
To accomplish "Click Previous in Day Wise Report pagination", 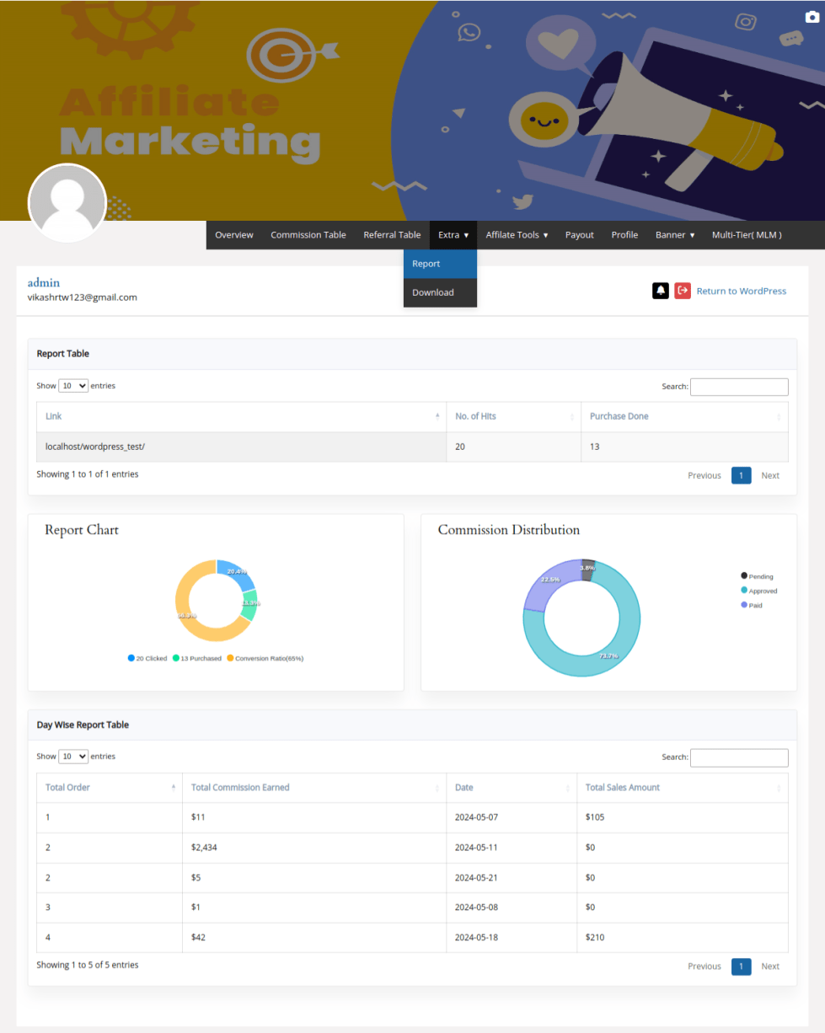I will (704, 966).
